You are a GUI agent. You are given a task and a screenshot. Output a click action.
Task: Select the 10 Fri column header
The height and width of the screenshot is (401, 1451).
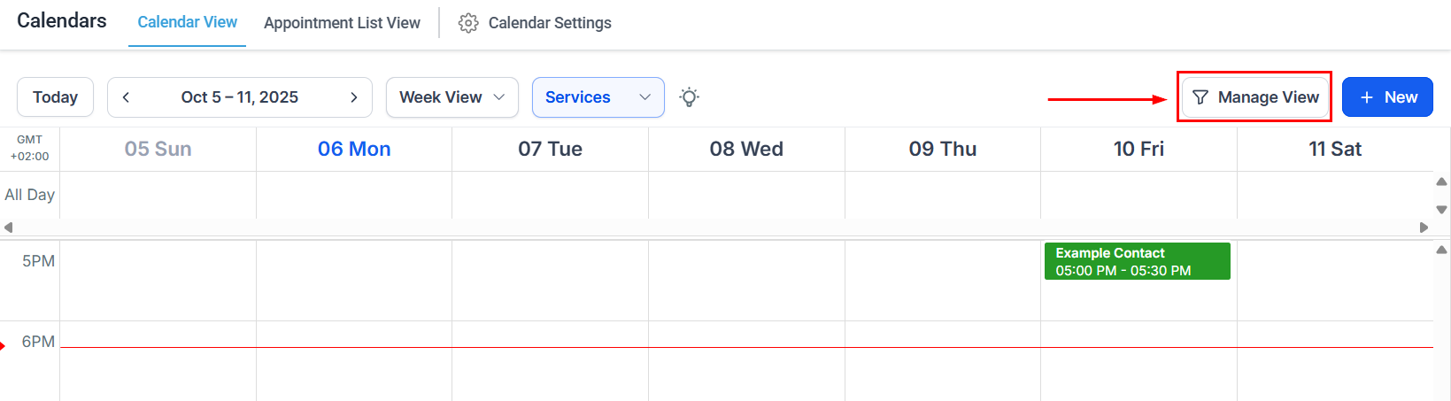click(1138, 149)
